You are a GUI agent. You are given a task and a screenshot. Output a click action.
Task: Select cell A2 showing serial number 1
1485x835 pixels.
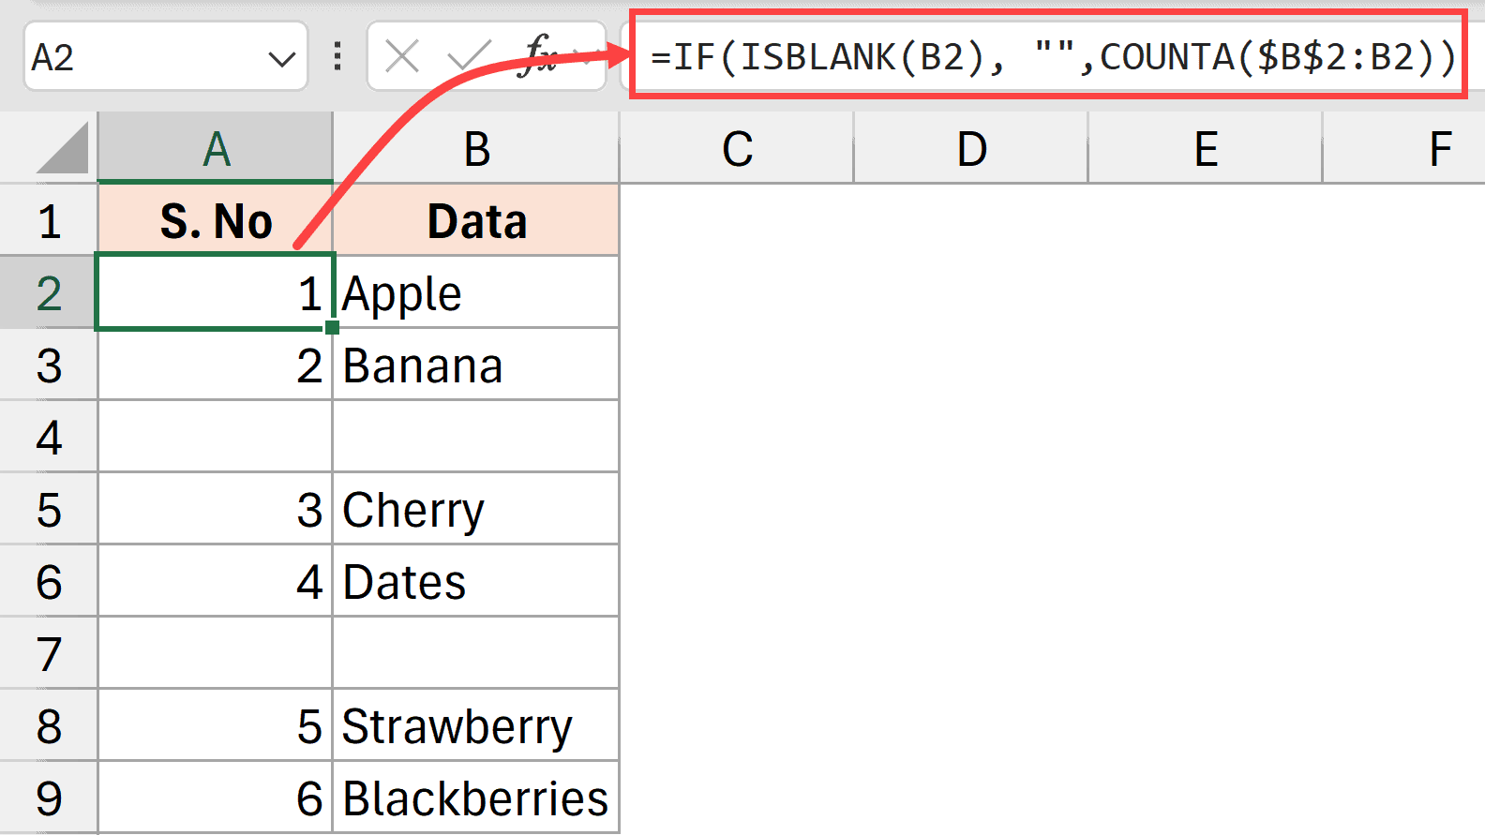(215, 291)
